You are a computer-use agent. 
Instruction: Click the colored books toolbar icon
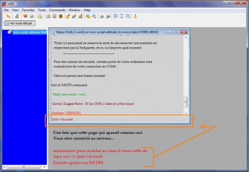tap(61, 16)
